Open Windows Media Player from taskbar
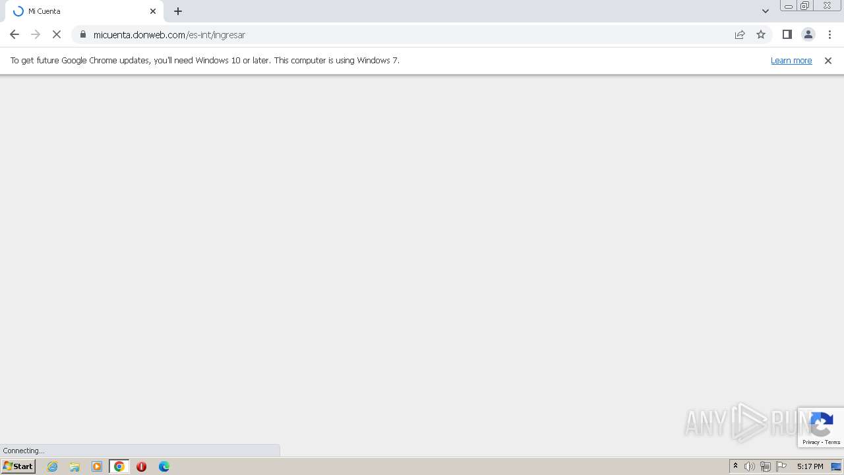Screen dimensions: 844x475 point(97,466)
